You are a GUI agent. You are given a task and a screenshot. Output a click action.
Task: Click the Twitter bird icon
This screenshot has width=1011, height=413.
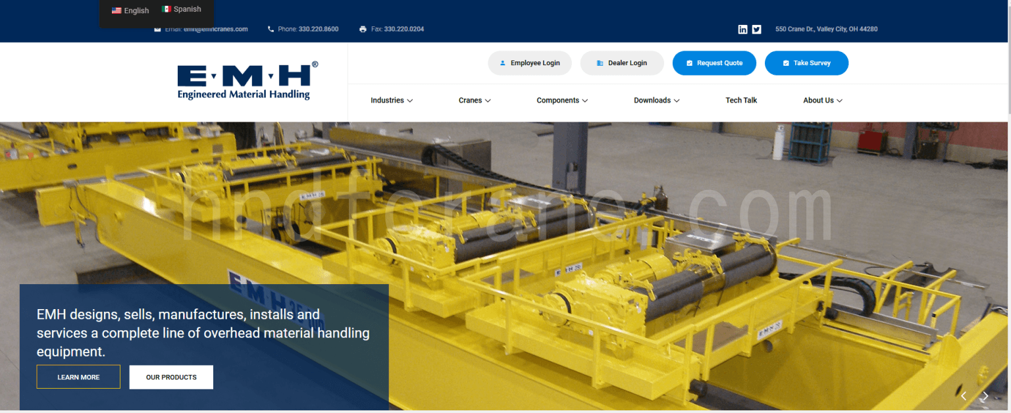[x=756, y=29]
